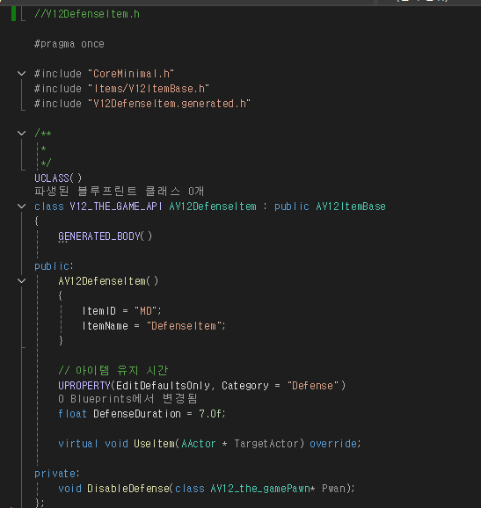Collapse the AV12DefenseItem class declaration chevron
This screenshot has width=481, height=508.
[21, 206]
